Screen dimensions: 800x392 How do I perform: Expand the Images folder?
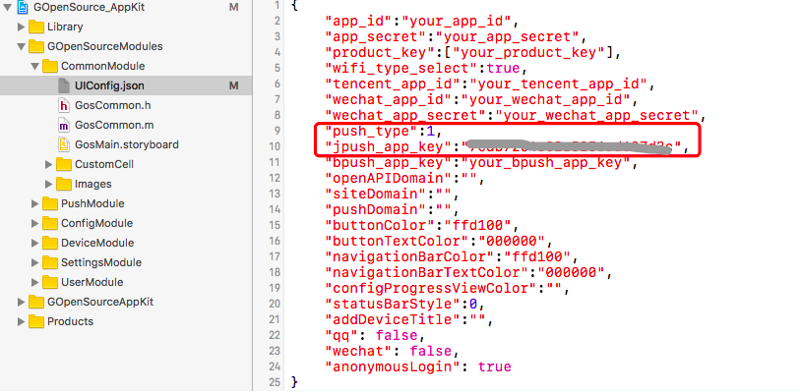[49, 184]
